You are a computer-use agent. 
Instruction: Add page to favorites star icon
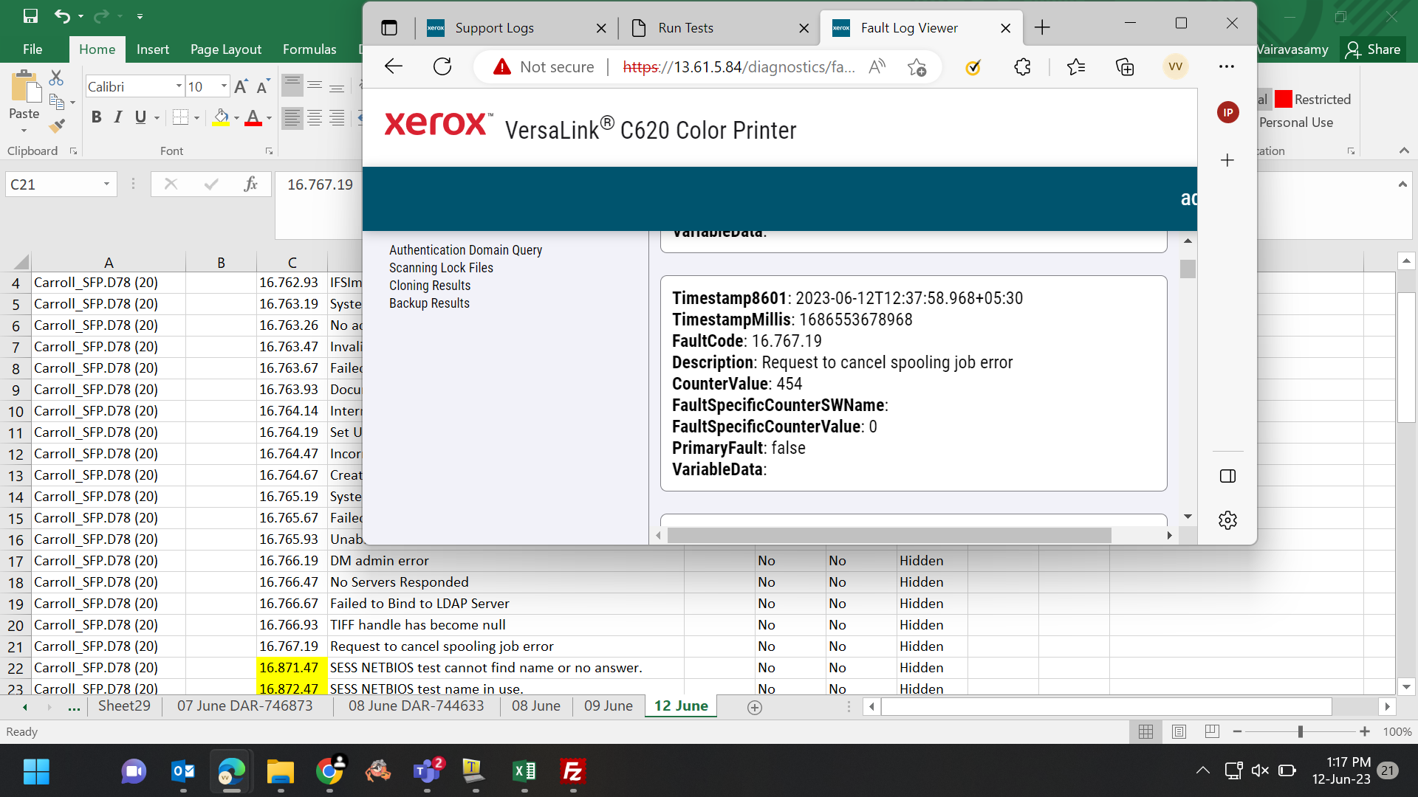tap(917, 67)
